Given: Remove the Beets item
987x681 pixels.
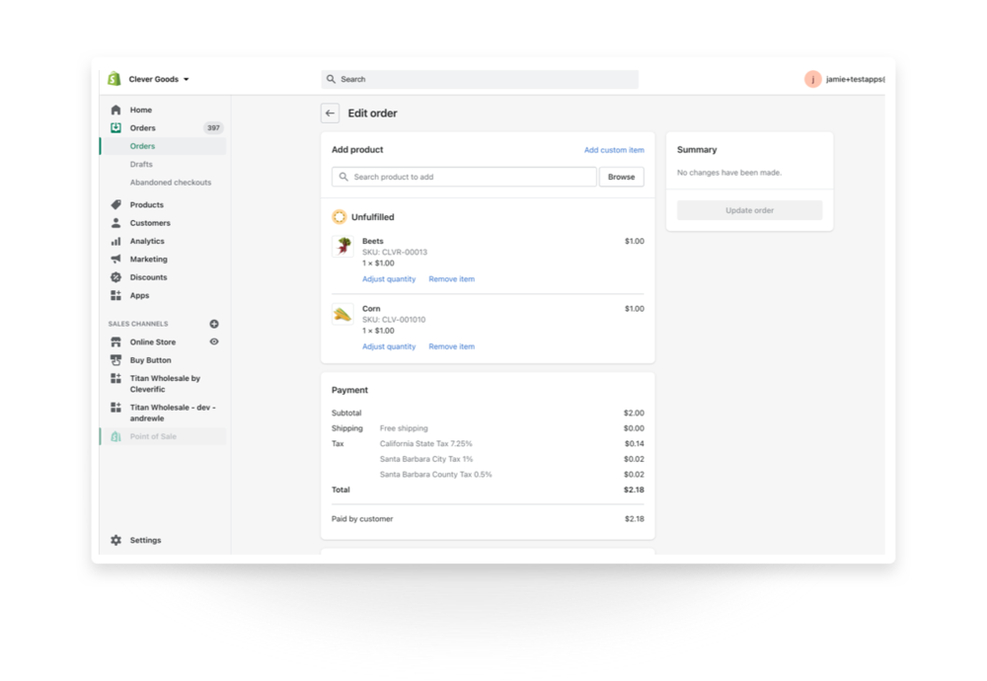Looking at the screenshot, I should coord(451,278).
